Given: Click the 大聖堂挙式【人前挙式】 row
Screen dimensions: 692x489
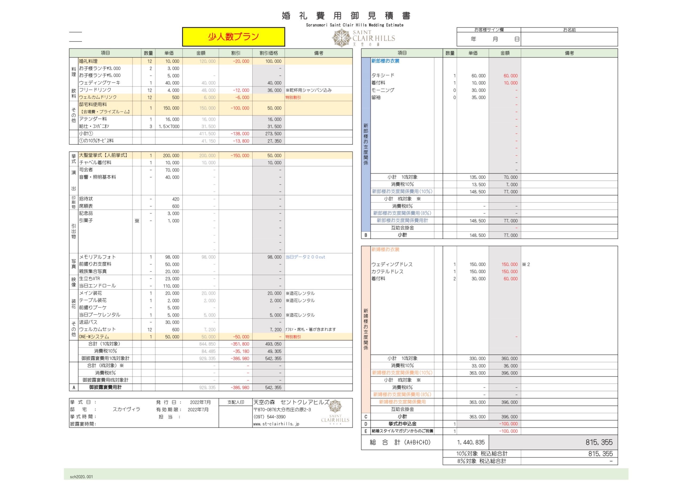Looking at the screenshot, I should (104, 155).
